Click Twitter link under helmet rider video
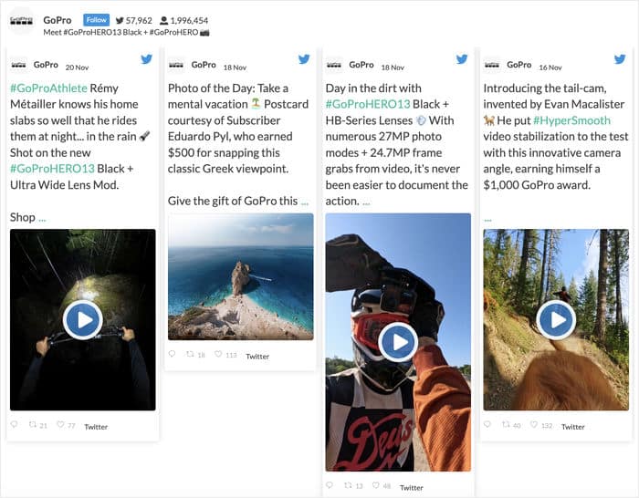 pyautogui.click(x=411, y=487)
